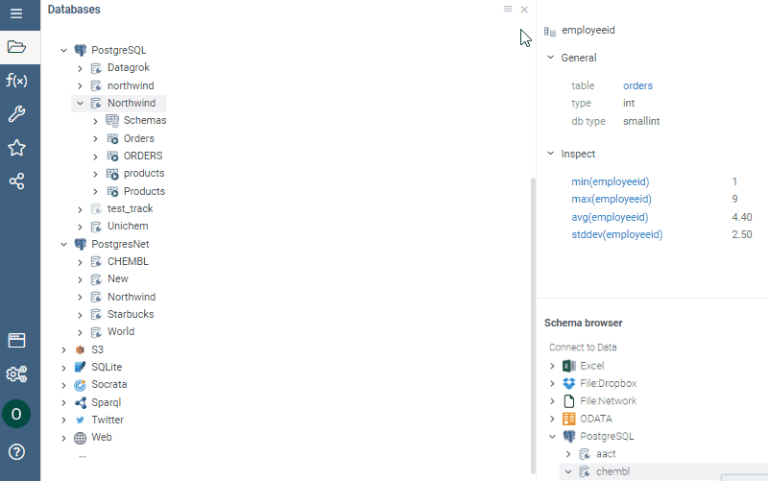Close the Databases panel
Viewport: 768px width, 481px height.
point(524,10)
